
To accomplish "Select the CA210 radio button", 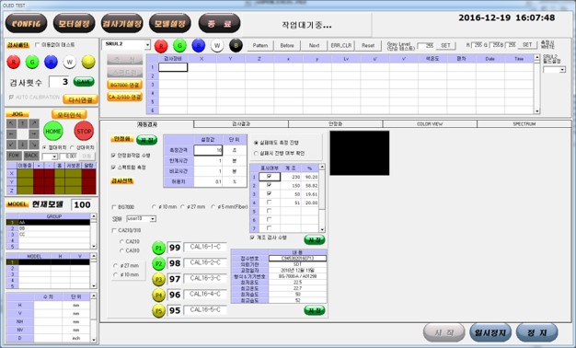I will click(121, 242).
